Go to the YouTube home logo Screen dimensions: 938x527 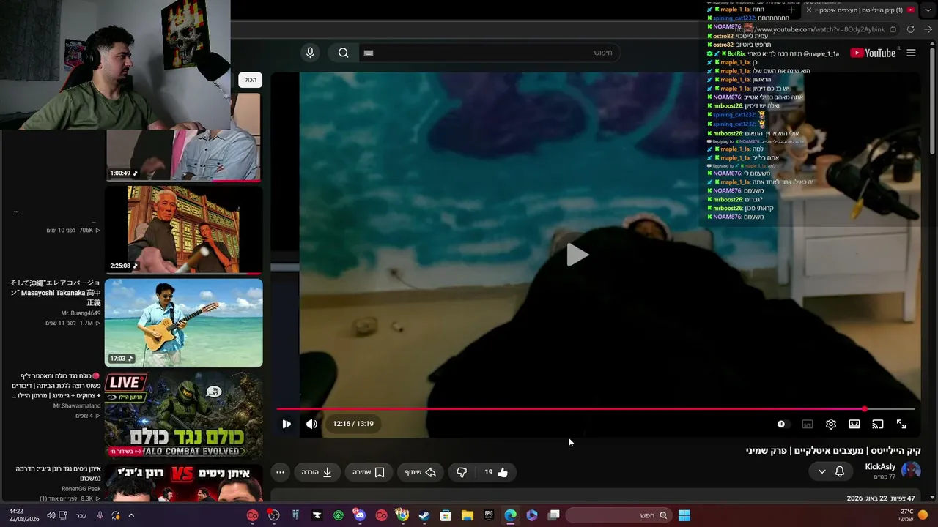(873, 53)
